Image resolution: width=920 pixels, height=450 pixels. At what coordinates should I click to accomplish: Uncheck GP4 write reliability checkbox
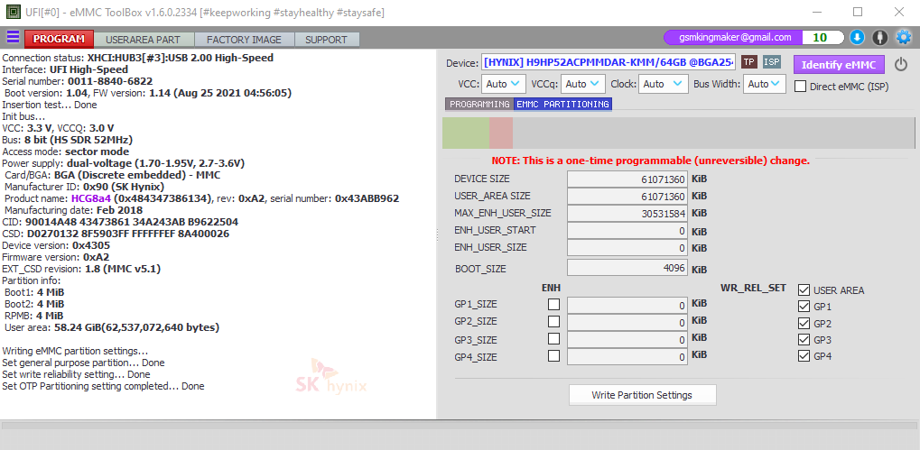pos(804,355)
